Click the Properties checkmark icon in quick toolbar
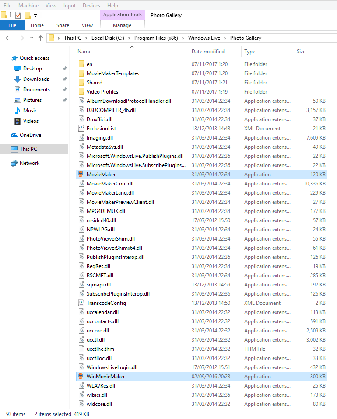Screen dimensions: 337x419 (x=18, y=15)
